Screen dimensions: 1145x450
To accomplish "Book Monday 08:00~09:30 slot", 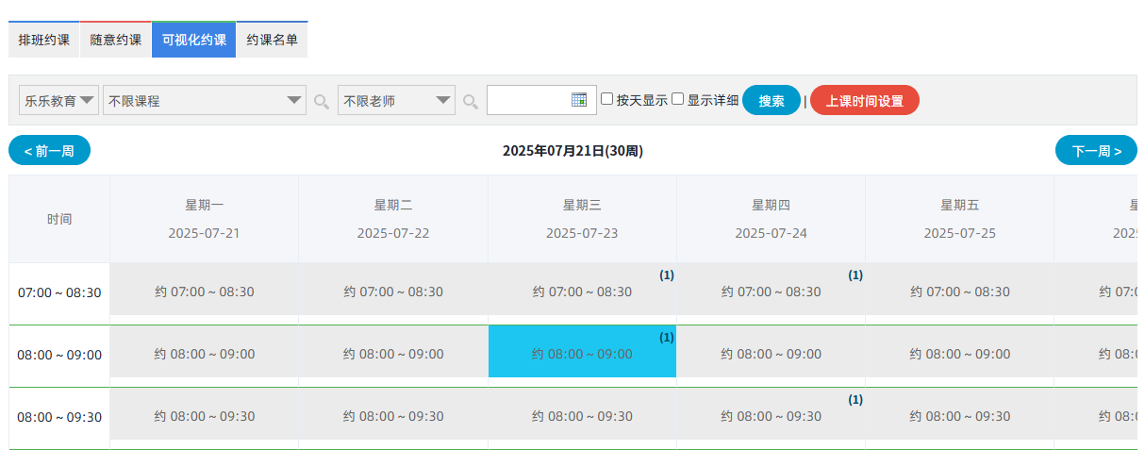I will coord(205,414).
